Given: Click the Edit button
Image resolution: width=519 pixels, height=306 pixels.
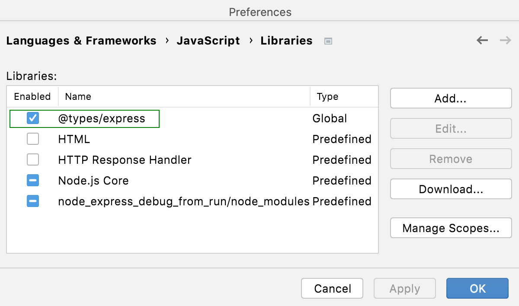Looking at the screenshot, I should pyautogui.click(x=451, y=128).
